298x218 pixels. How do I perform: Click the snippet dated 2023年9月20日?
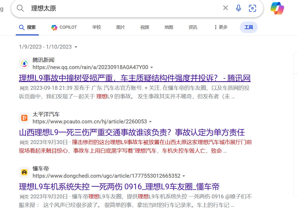[x=135, y=201]
